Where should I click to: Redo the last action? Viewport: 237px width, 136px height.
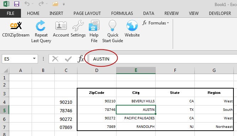coord(41,4)
